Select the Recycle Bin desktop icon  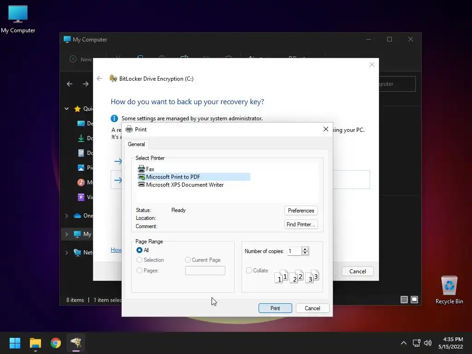pyautogui.click(x=449, y=290)
